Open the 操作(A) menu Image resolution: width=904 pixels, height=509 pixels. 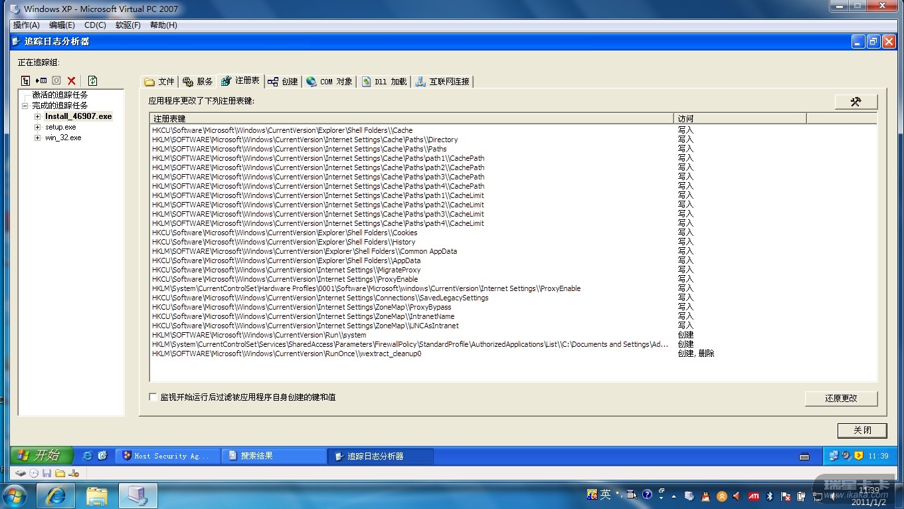[x=27, y=25]
